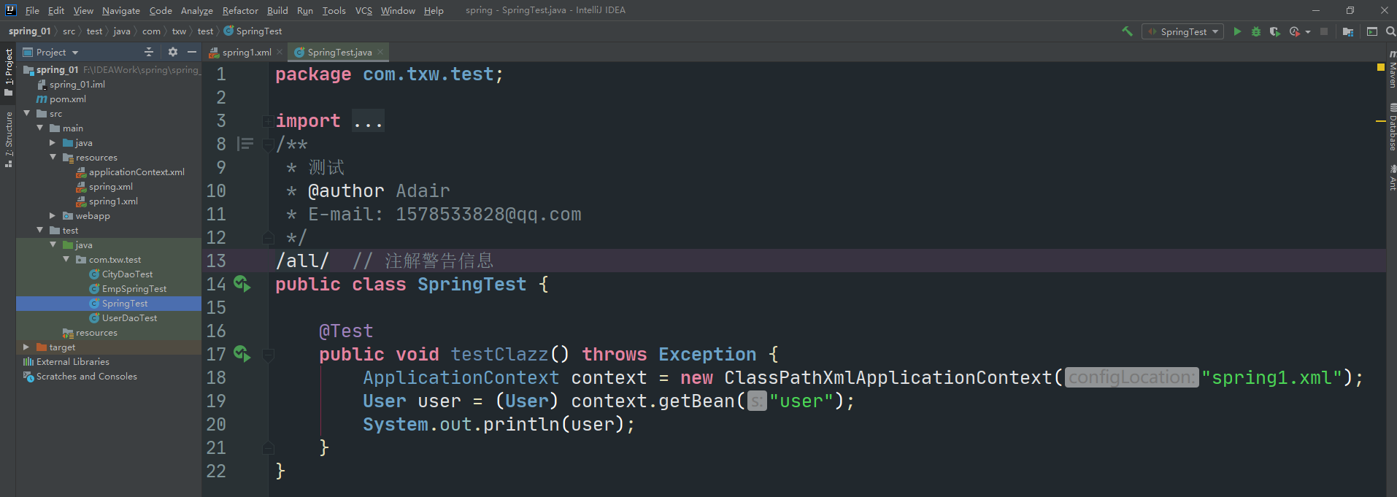This screenshot has width=1397, height=497.
Task: Open the Refactor menu
Action: click(x=240, y=10)
